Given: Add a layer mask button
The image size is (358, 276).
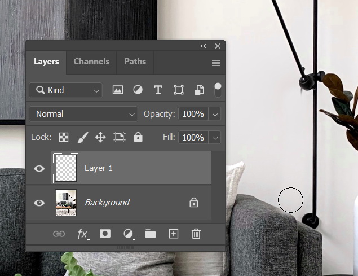Looking at the screenshot, I should [105, 234].
